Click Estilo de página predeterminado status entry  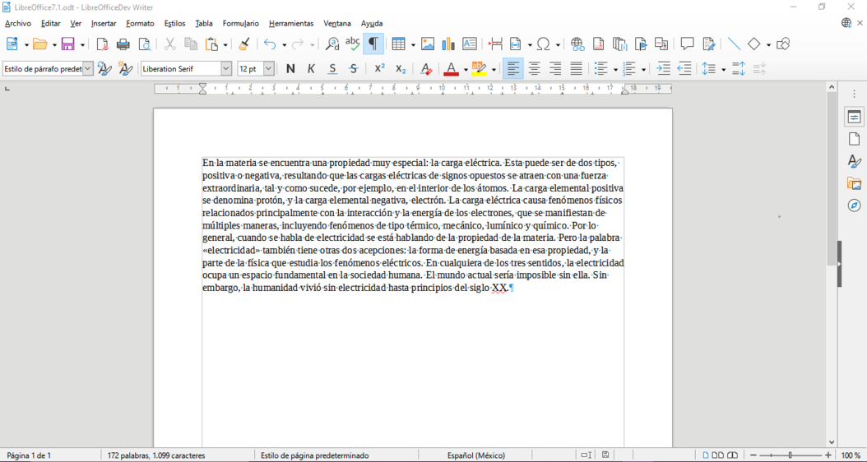point(314,456)
